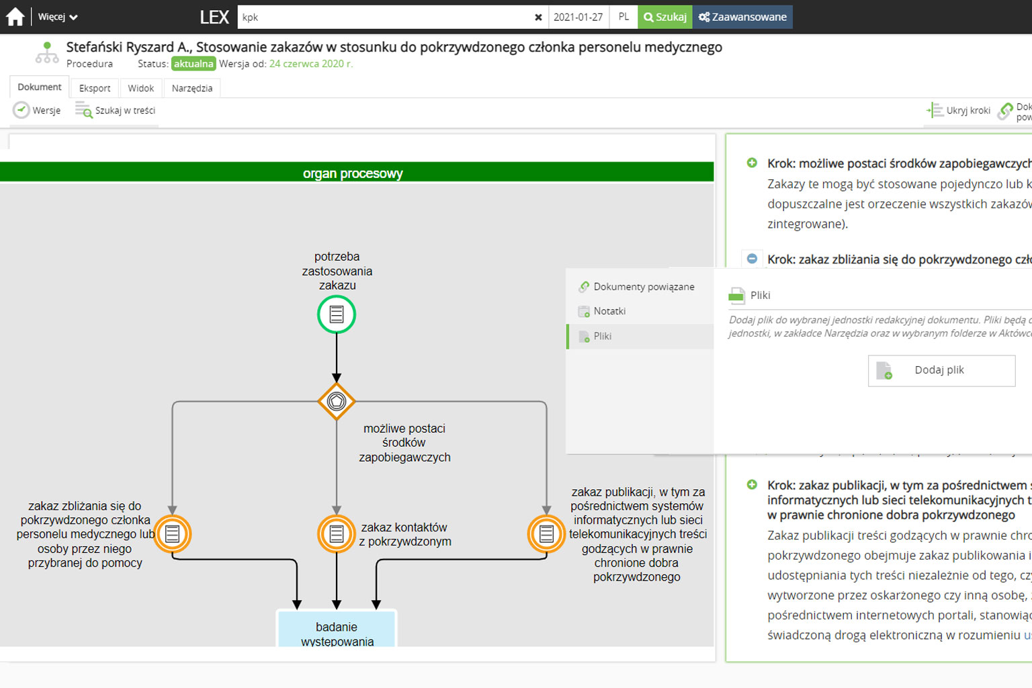Expand the 'zakaz publikacji' step
The width and height of the screenshot is (1032, 688).
[752, 485]
